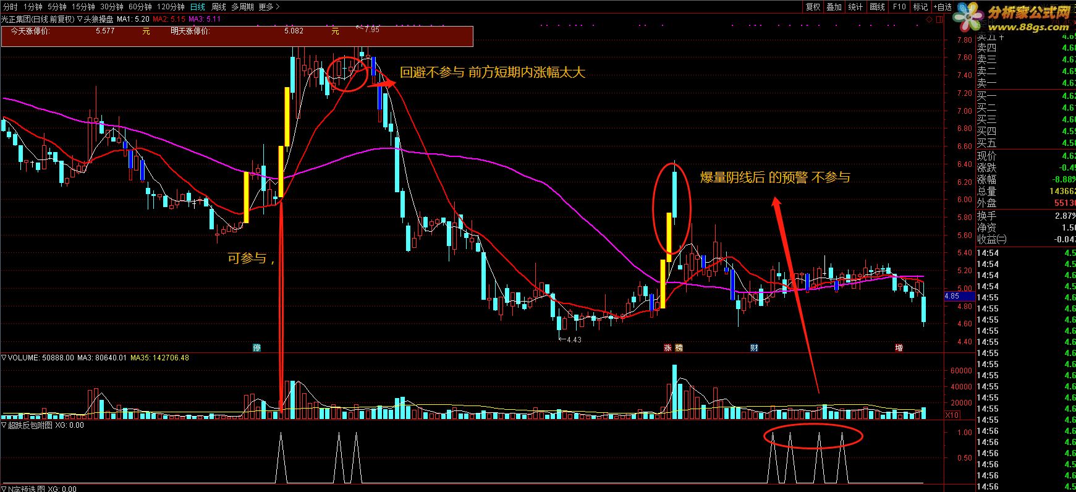Open 超跌反包附图 indicator dropdown triangle

pyautogui.click(x=4, y=425)
